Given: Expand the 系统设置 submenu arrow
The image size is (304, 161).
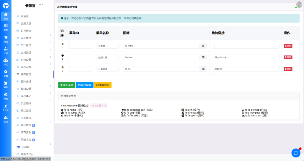Looking at the screenshot, I should pyautogui.click(x=50, y=64).
